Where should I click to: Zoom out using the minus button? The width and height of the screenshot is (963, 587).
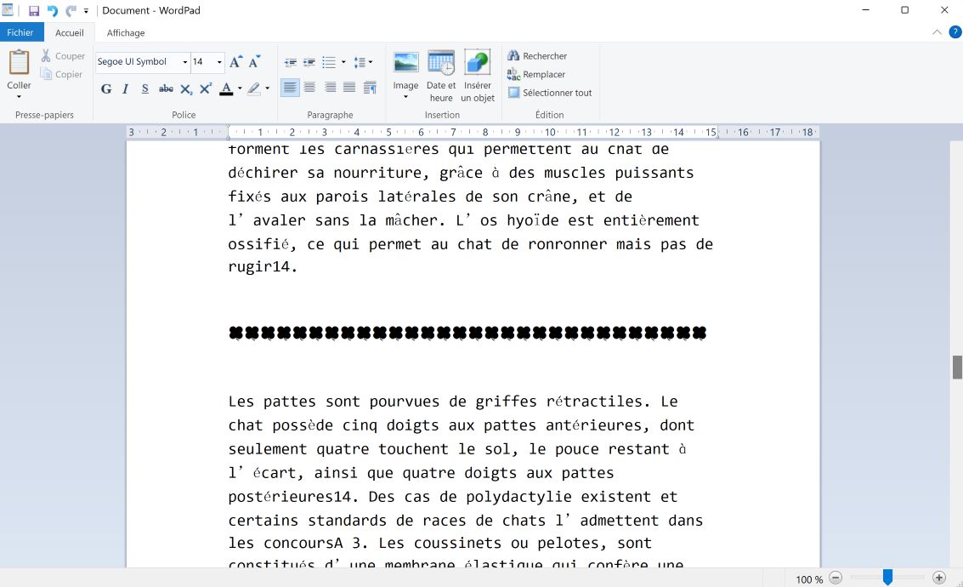pyautogui.click(x=836, y=578)
